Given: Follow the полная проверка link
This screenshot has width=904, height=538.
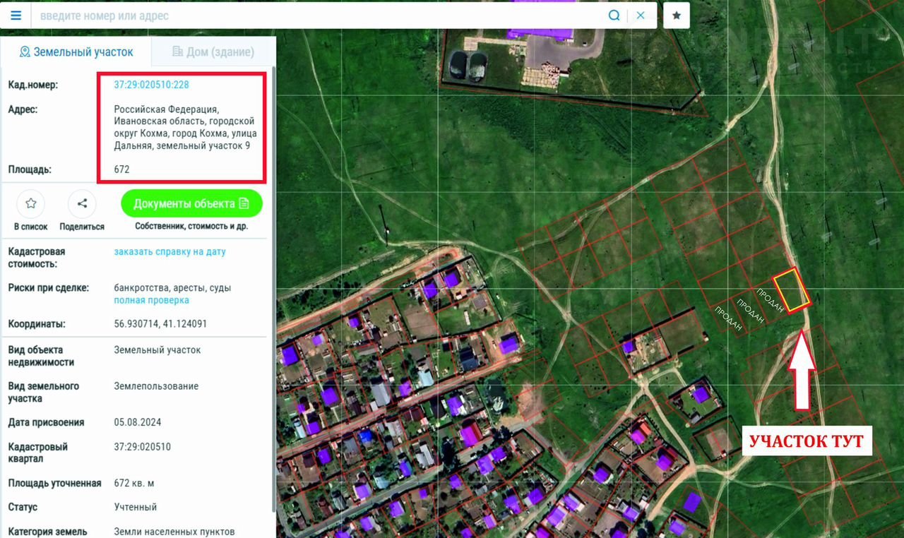Looking at the screenshot, I should [x=151, y=300].
